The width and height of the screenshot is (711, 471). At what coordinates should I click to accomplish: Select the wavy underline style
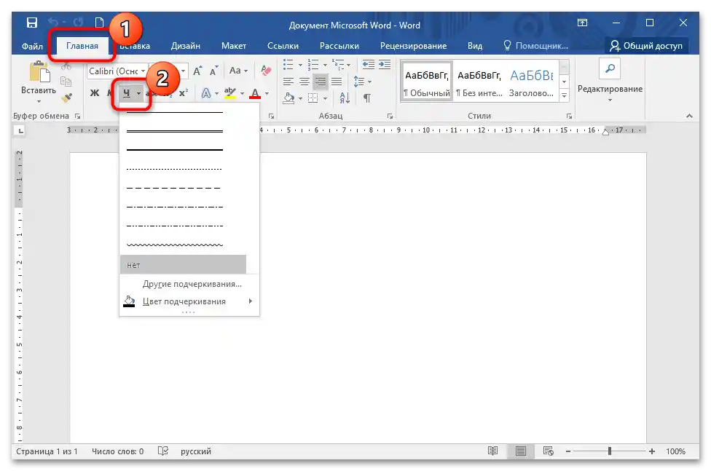click(x=175, y=245)
